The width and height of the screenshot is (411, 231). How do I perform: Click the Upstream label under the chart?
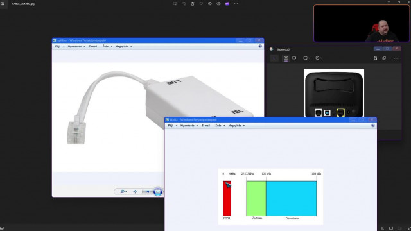click(x=257, y=218)
